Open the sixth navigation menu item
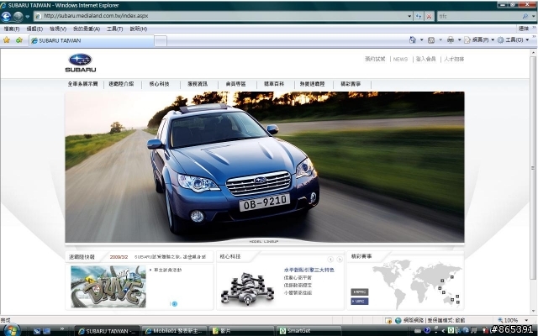 (x=274, y=84)
